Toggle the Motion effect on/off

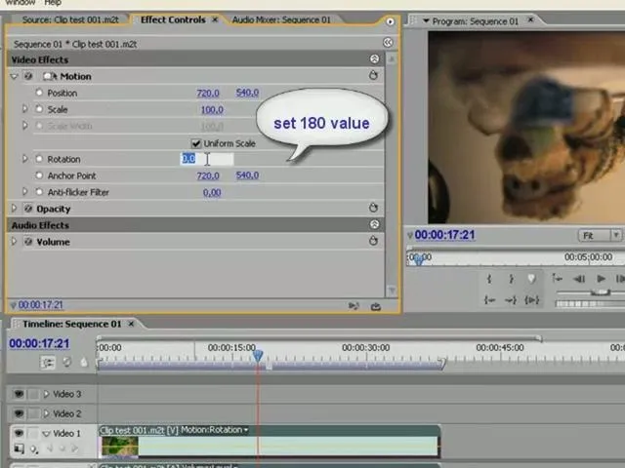(x=28, y=76)
